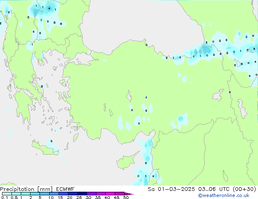
Task: Click the 'Precipitation [mm]' title text
Action: 26,189
